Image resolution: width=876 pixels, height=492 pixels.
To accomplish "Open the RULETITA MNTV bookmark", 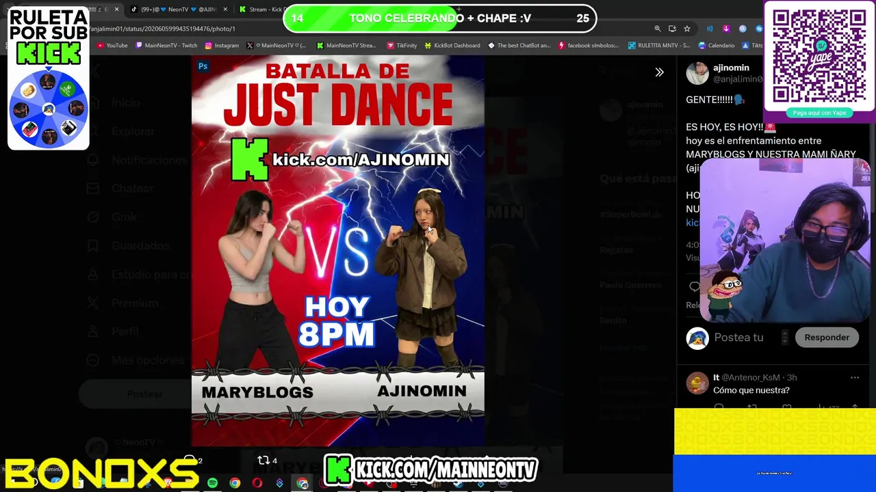I will [658, 46].
